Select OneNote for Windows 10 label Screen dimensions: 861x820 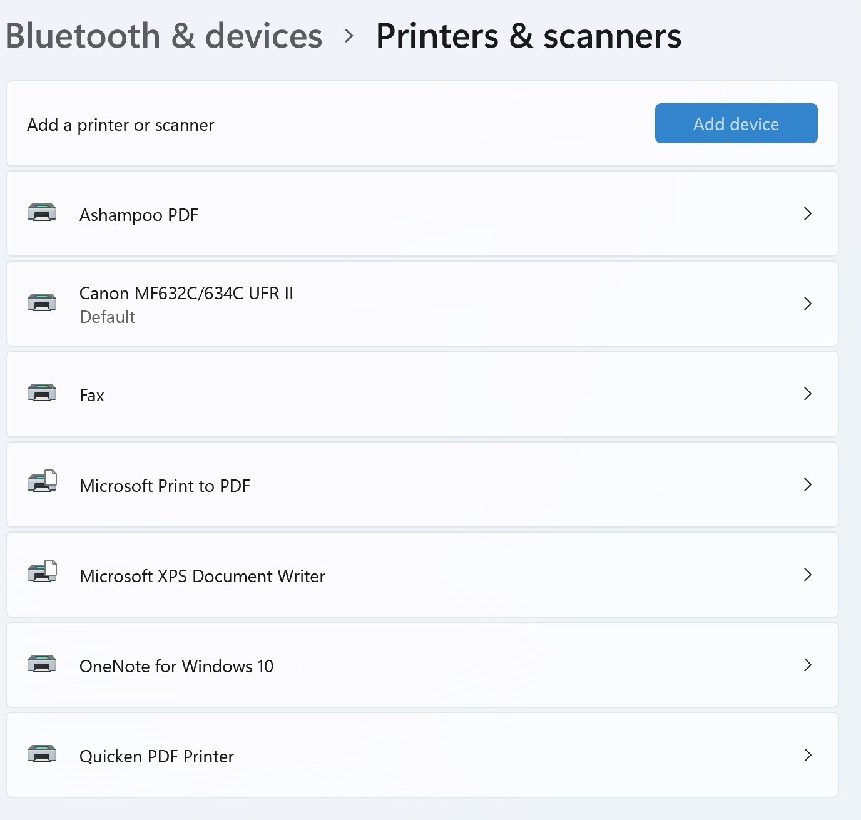click(x=176, y=666)
